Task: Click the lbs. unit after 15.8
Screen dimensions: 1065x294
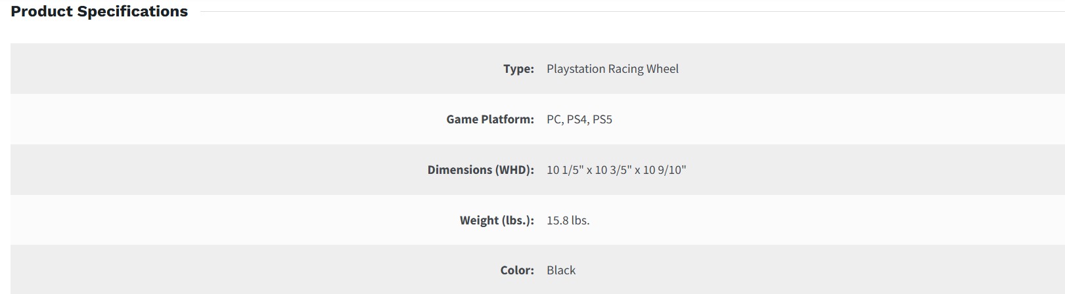Action: (x=580, y=220)
